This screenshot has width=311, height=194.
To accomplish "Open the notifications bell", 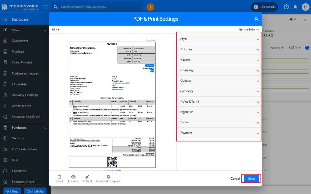I will click(x=295, y=7).
